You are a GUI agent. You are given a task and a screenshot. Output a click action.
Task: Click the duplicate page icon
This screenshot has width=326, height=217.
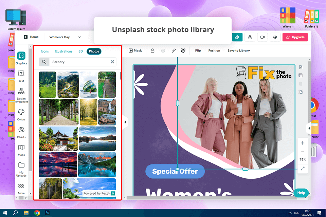[x=301, y=75]
